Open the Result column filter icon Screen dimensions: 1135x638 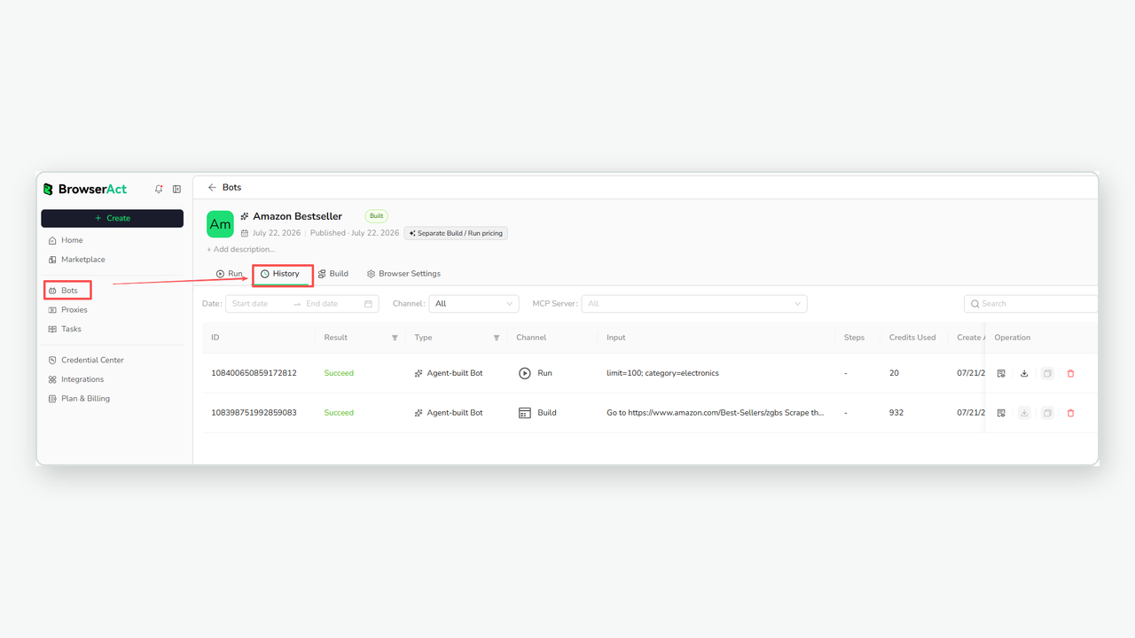(x=395, y=338)
